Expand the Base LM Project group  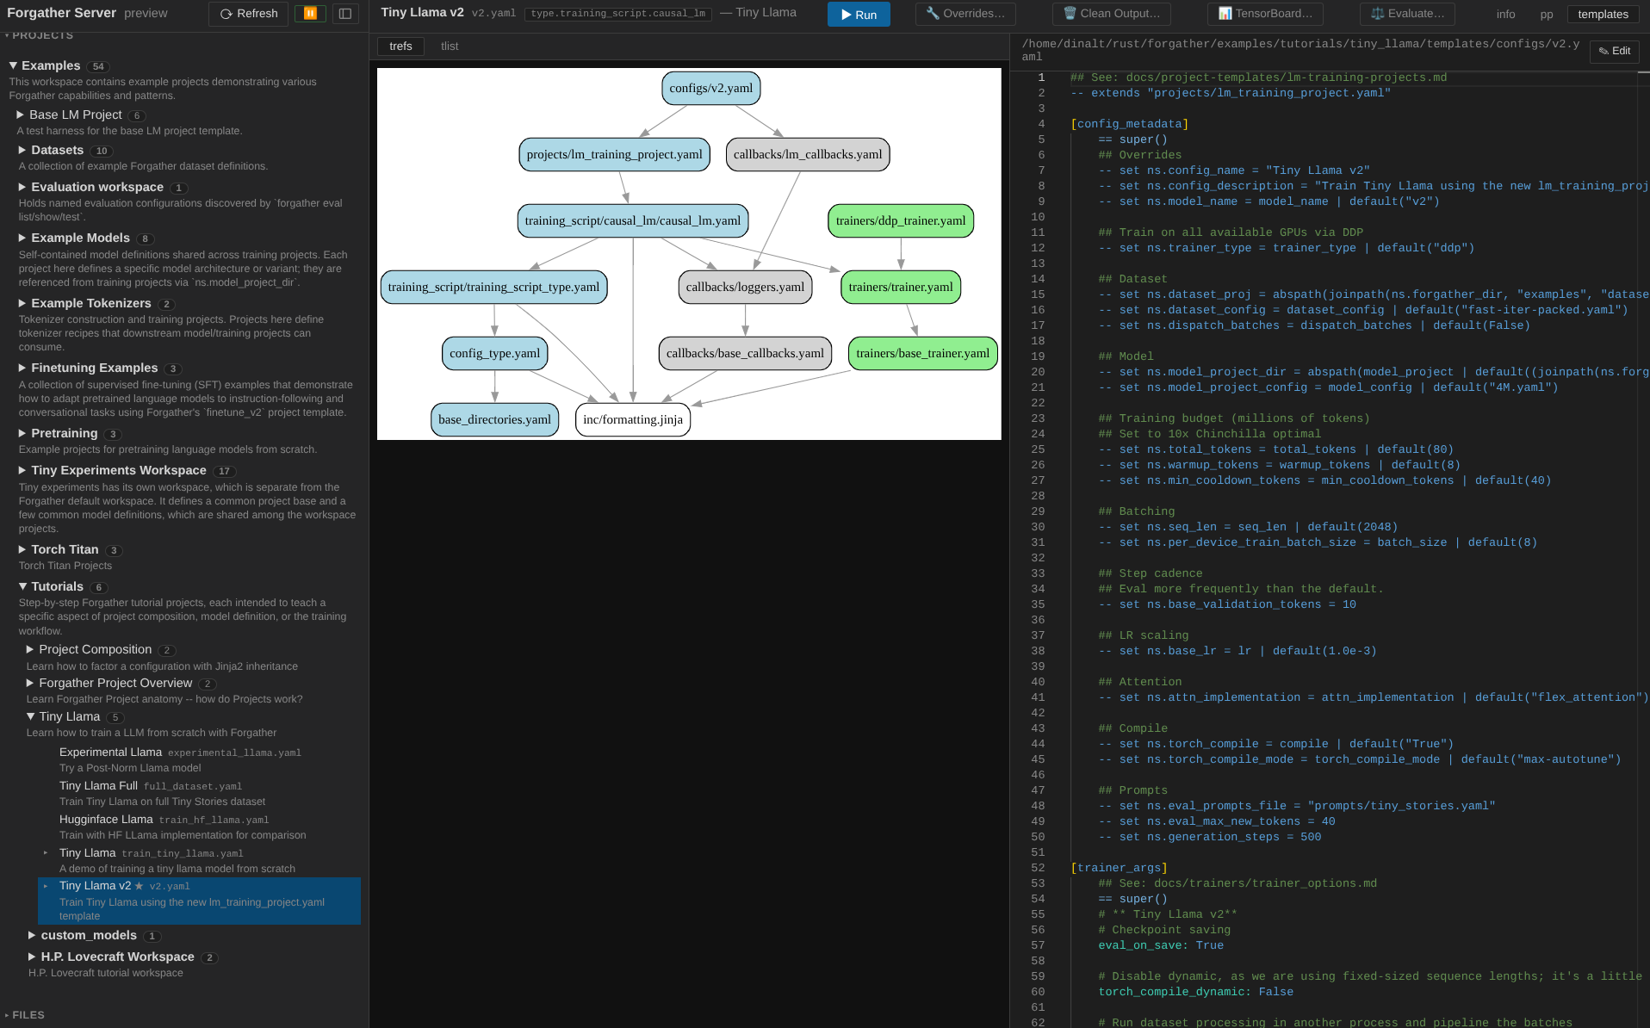[21, 115]
